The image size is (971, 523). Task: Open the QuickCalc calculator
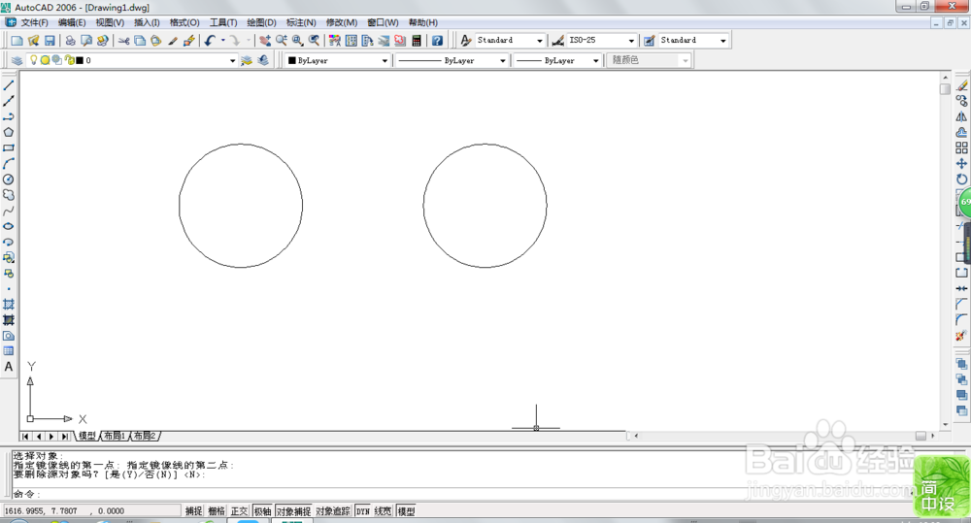point(417,40)
